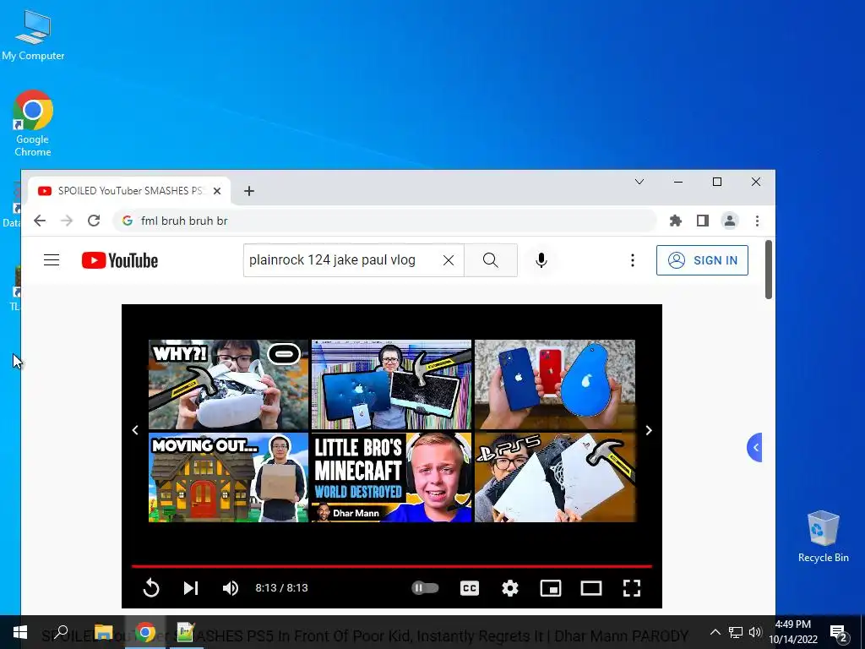
Task: Show hidden system tray icons
Action: coord(715,632)
